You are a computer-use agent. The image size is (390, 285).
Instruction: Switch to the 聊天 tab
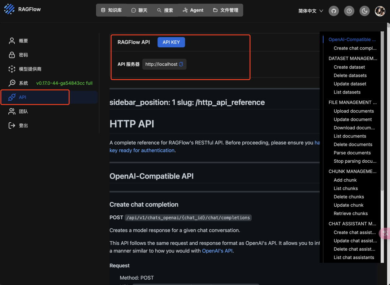(x=139, y=10)
